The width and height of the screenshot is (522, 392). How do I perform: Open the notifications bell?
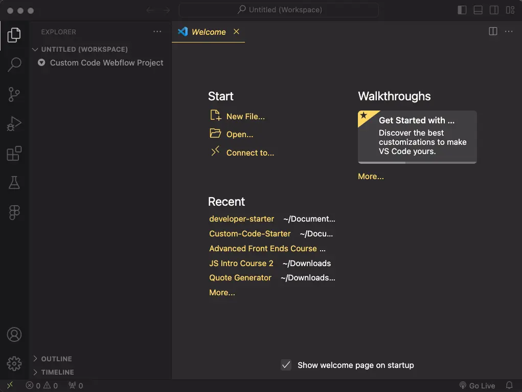[509, 386]
